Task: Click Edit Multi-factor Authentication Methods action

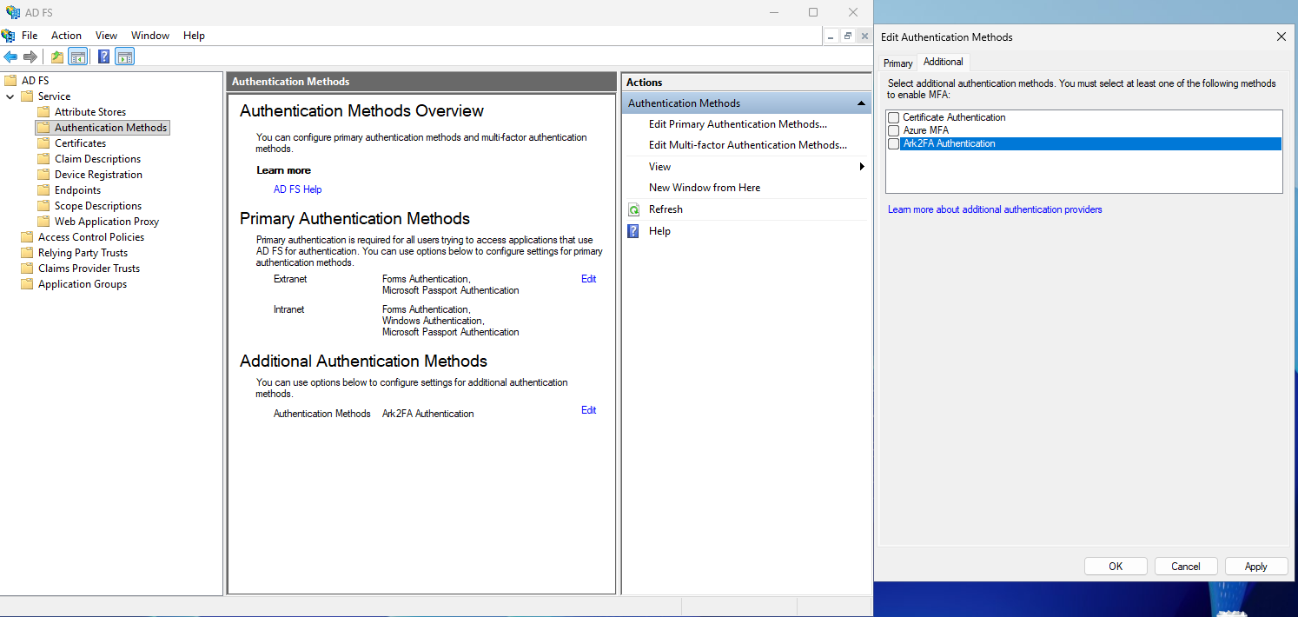Action: (x=747, y=145)
